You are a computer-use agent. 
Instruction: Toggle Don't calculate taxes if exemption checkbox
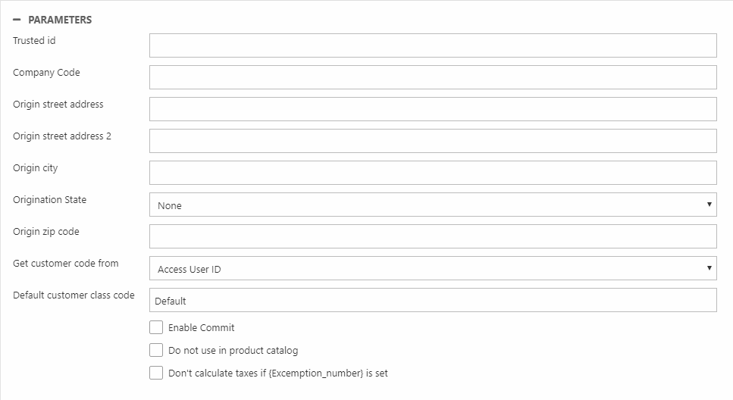click(x=156, y=373)
